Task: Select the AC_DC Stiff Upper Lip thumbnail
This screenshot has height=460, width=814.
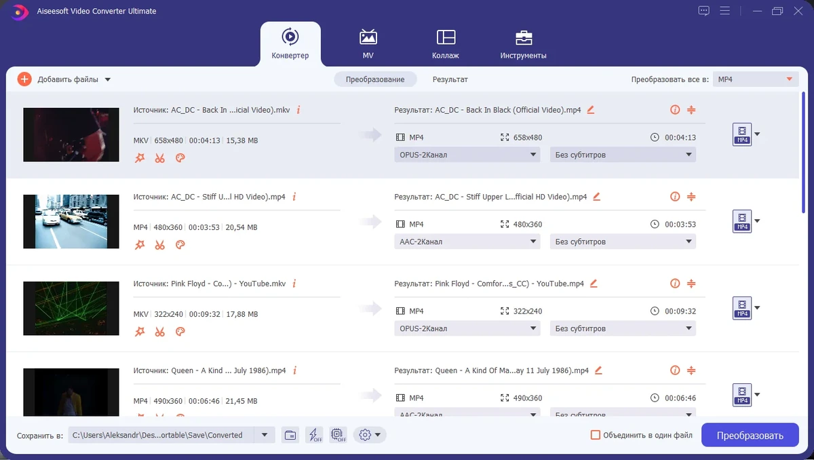Action: (71, 221)
